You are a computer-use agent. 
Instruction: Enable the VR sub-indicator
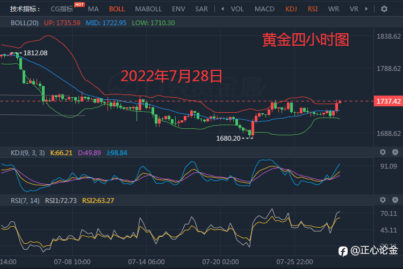tap(354, 9)
